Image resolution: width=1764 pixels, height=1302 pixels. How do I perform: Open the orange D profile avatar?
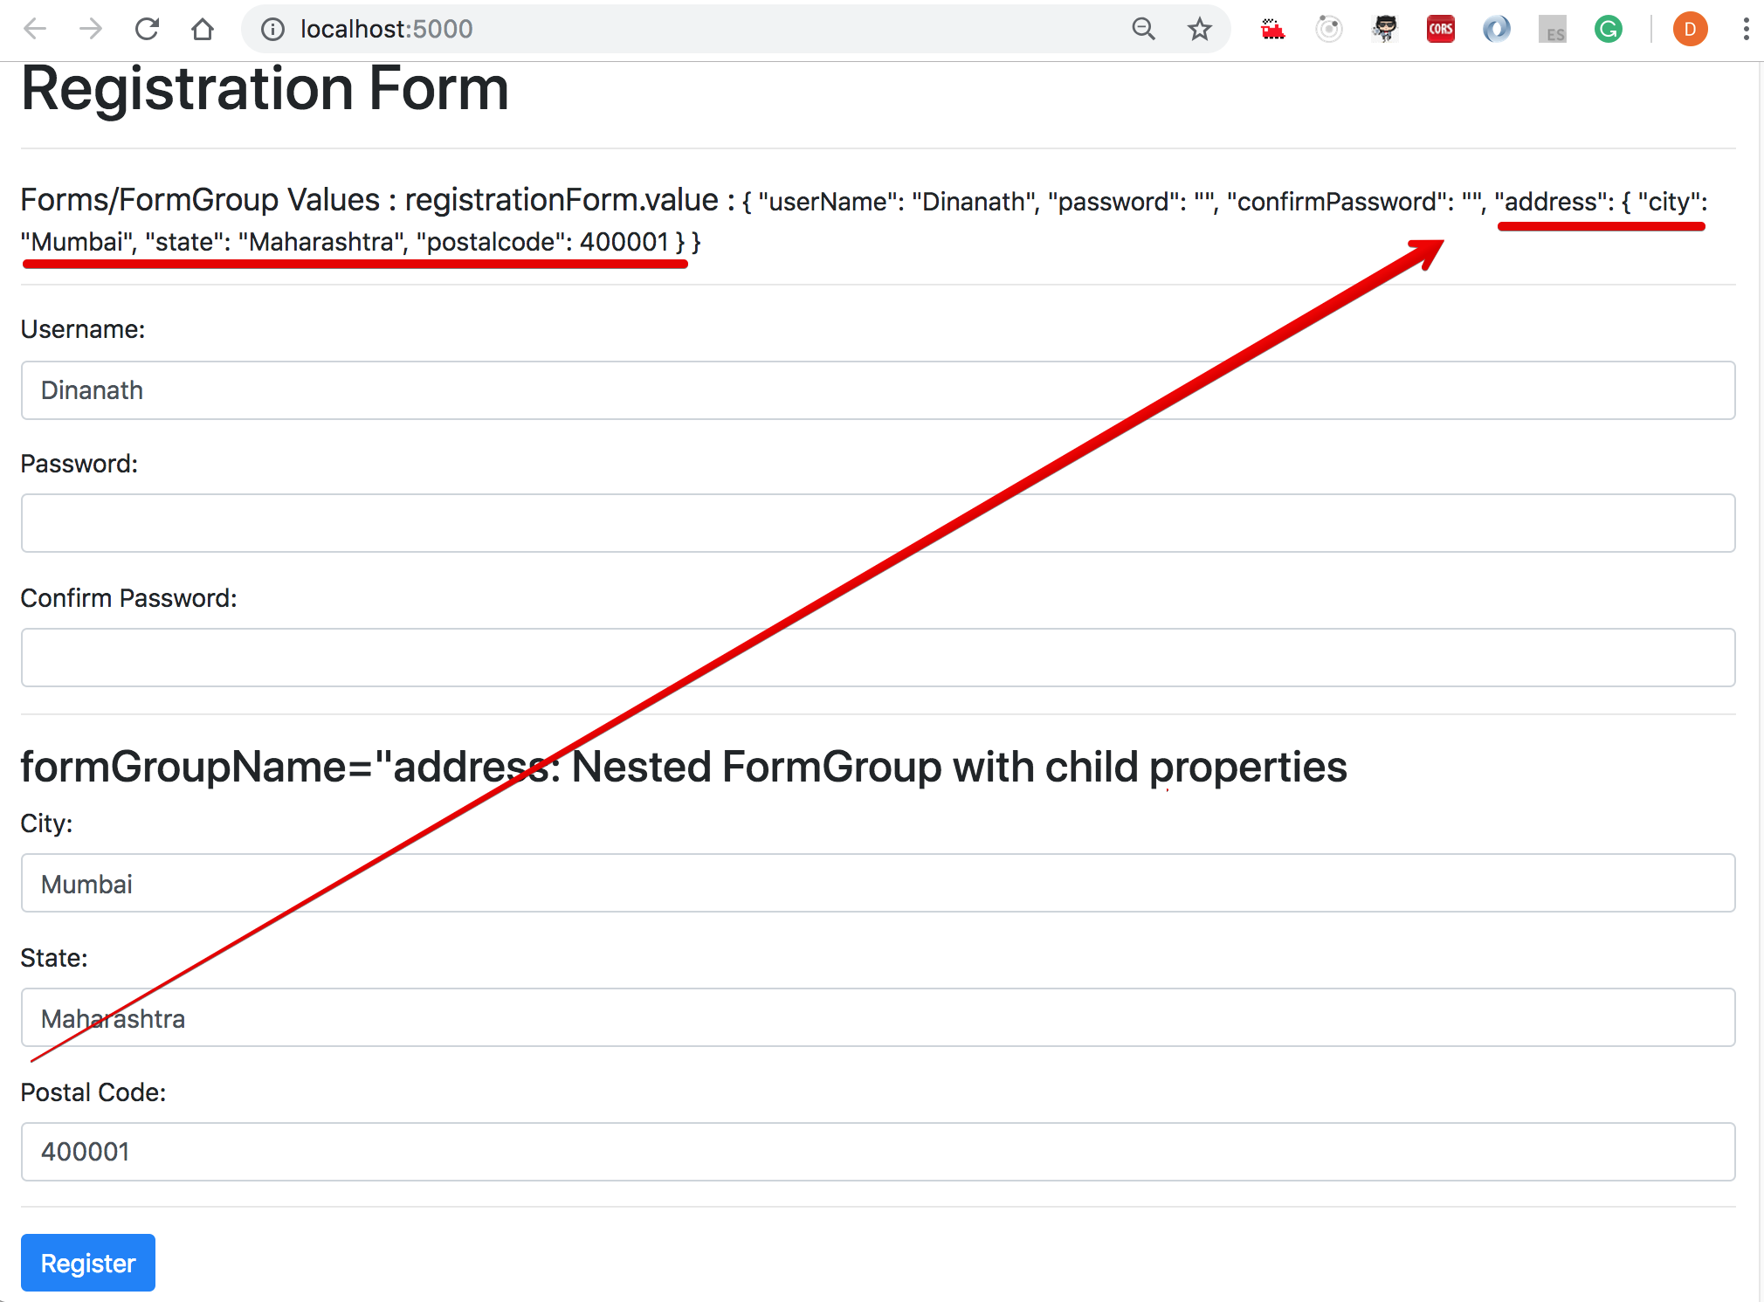(1690, 30)
